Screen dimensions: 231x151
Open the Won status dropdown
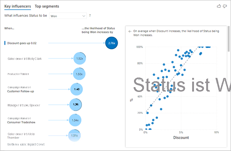tap(68, 16)
